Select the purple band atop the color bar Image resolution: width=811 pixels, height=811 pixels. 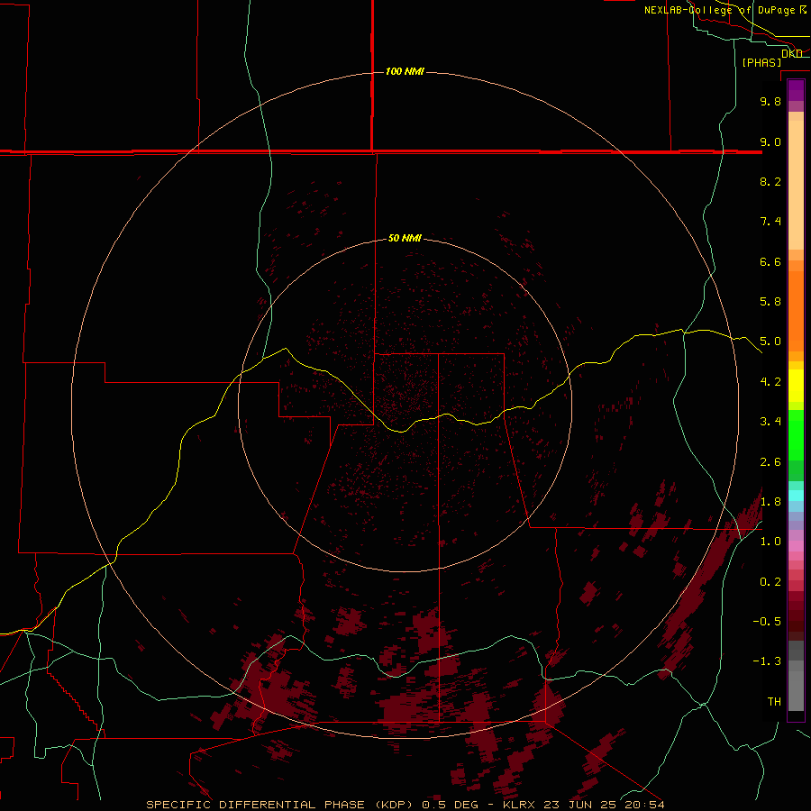point(796,91)
